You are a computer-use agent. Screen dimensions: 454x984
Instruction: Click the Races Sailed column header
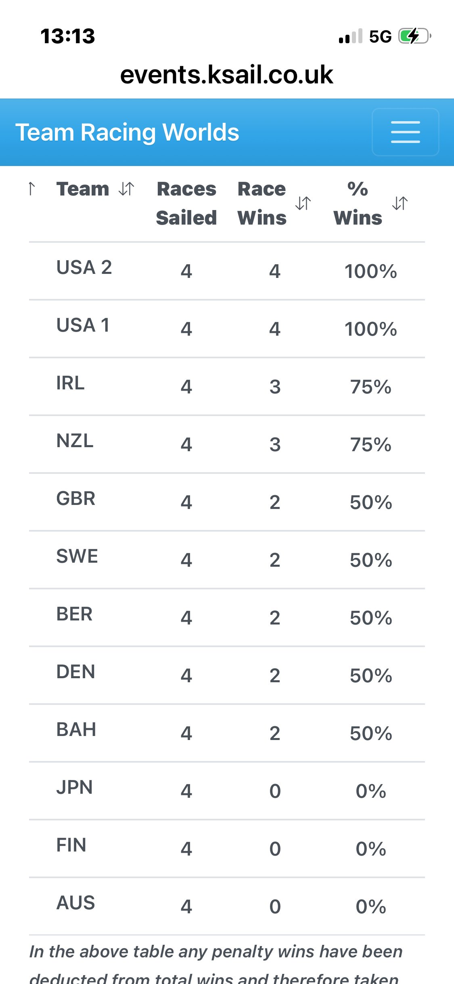186,203
